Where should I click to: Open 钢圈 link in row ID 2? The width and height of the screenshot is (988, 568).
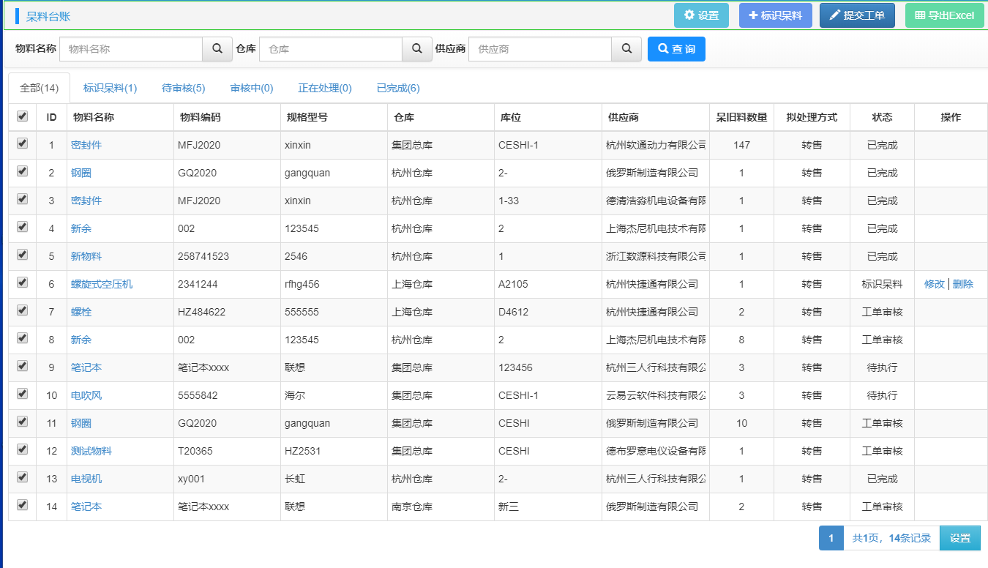click(81, 173)
